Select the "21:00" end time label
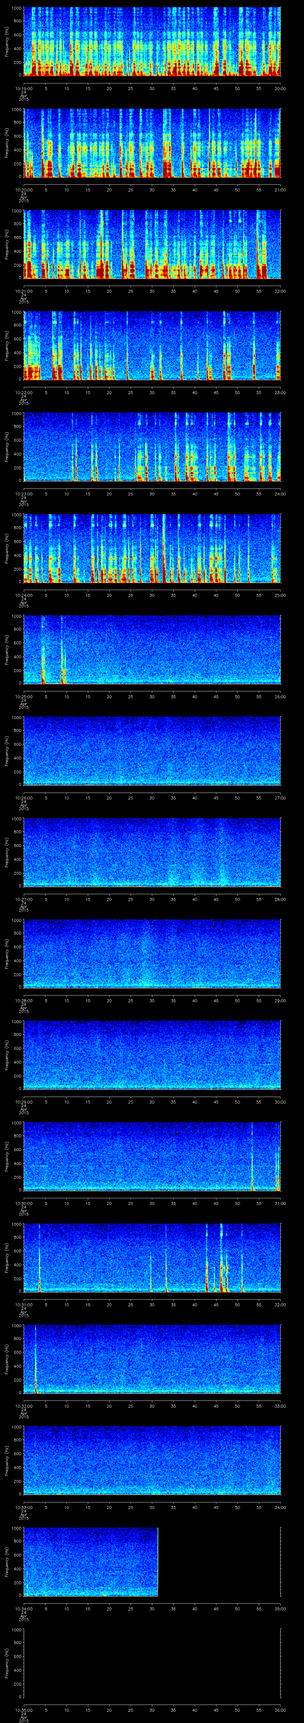Screen dimensions: 304x1723 280,190
